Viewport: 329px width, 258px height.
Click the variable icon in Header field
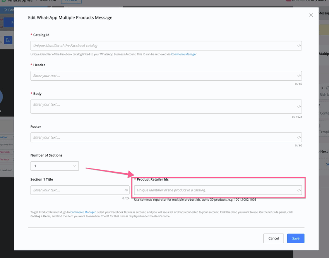(299, 76)
